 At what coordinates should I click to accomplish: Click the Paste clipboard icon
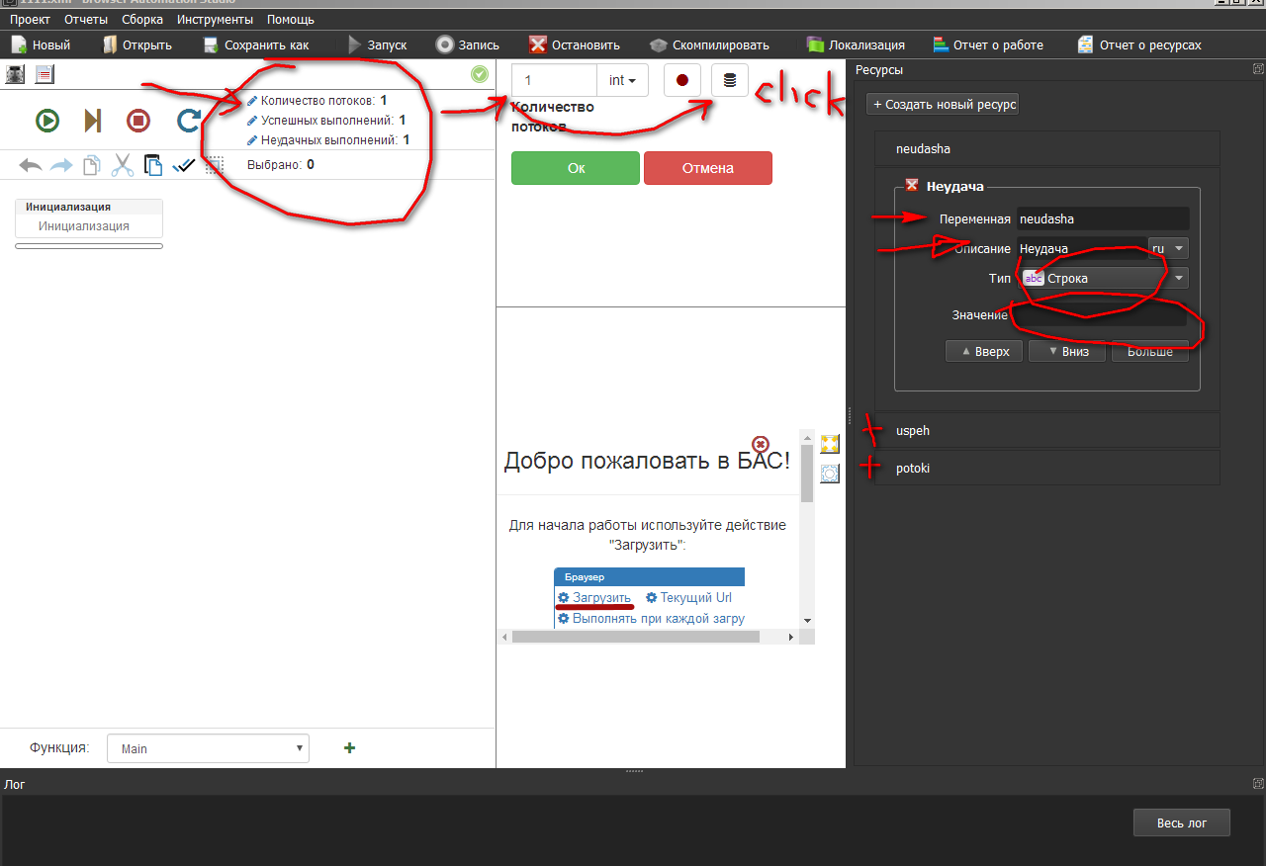click(x=152, y=165)
